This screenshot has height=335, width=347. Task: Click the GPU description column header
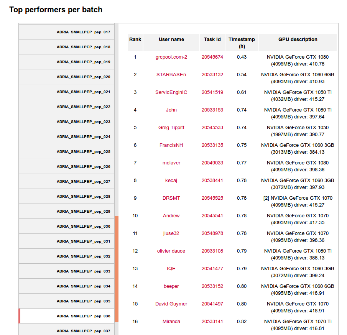click(298, 39)
